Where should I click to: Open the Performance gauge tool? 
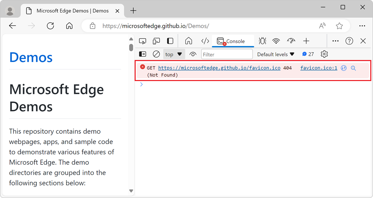click(291, 41)
